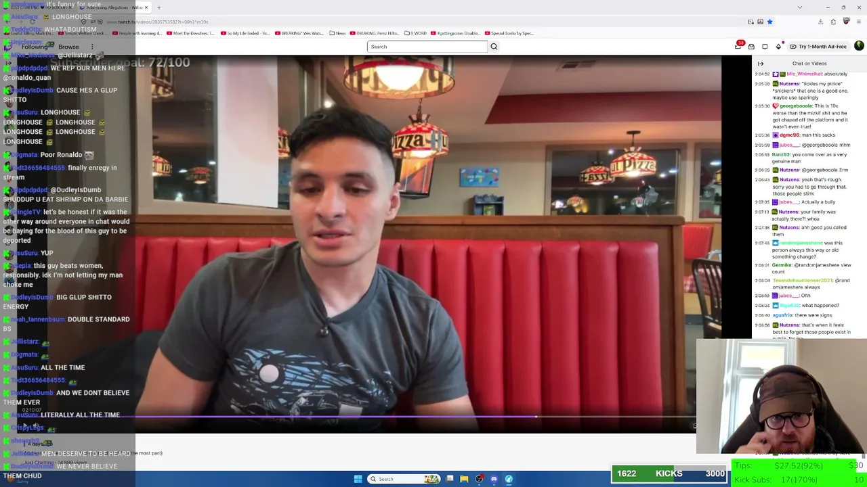The width and height of the screenshot is (867, 487).
Task: Open a new browser tab
Action: click(158, 7)
